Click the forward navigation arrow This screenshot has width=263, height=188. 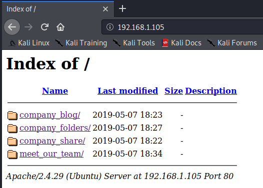[28, 27]
